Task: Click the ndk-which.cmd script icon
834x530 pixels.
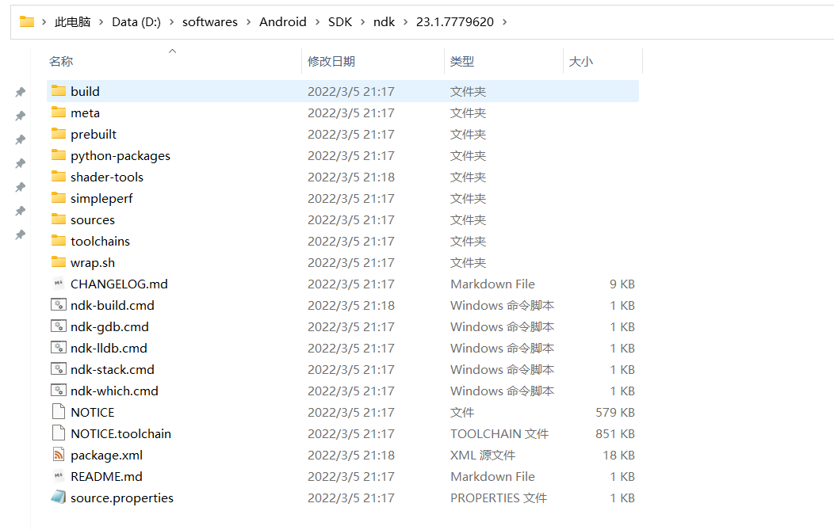Action: 59,391
